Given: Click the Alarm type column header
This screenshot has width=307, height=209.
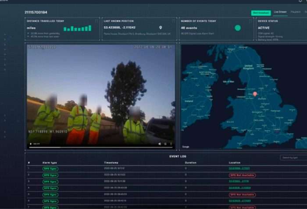Looking at the screenshot, I should [x=50, y=163].
